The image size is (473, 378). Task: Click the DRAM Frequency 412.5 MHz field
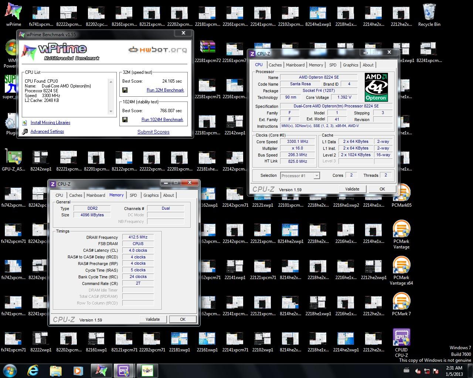coord(138,237)
